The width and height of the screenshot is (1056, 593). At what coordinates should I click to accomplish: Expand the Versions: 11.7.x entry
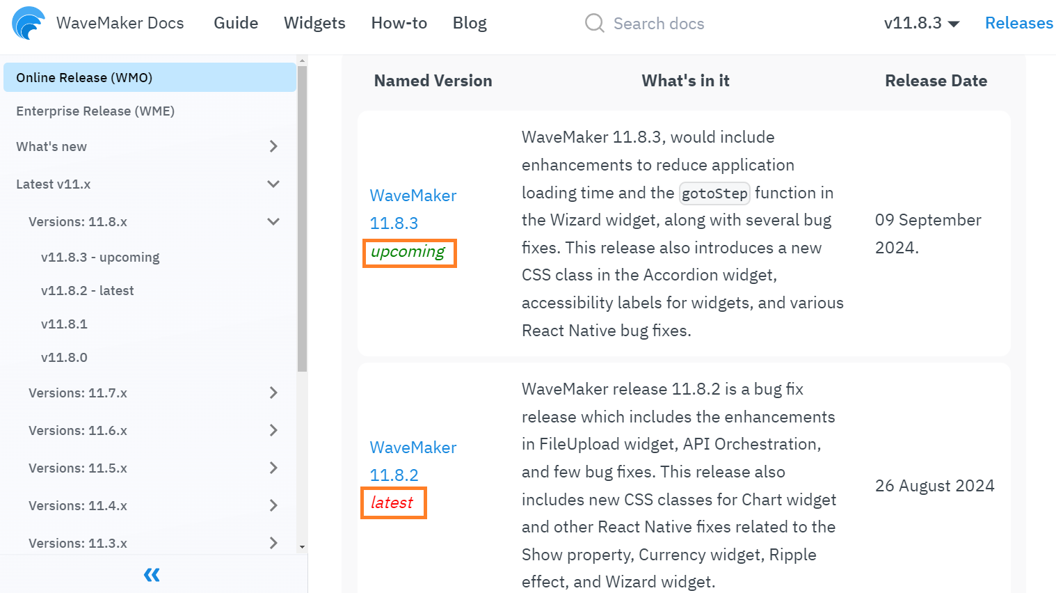(273, 393)
